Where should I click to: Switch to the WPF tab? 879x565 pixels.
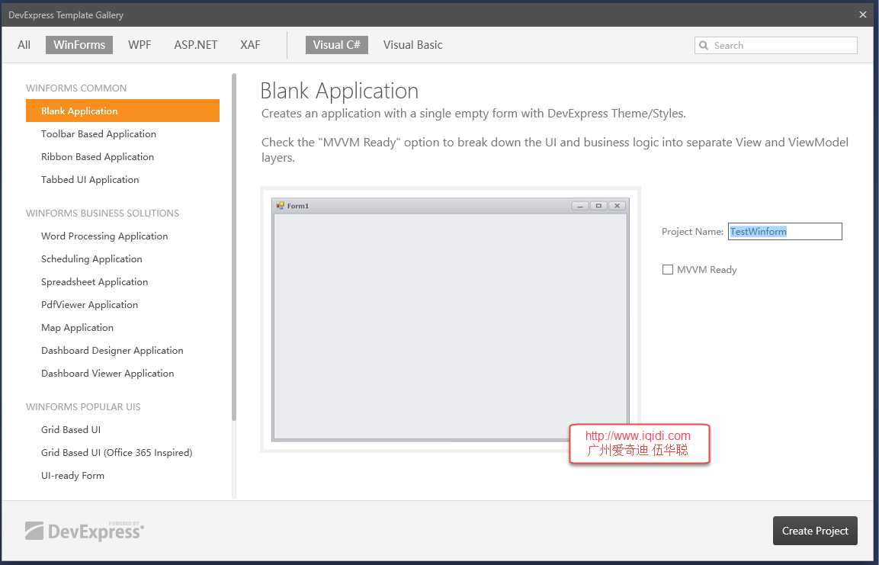pyautogui.click(x=140, y=45)
